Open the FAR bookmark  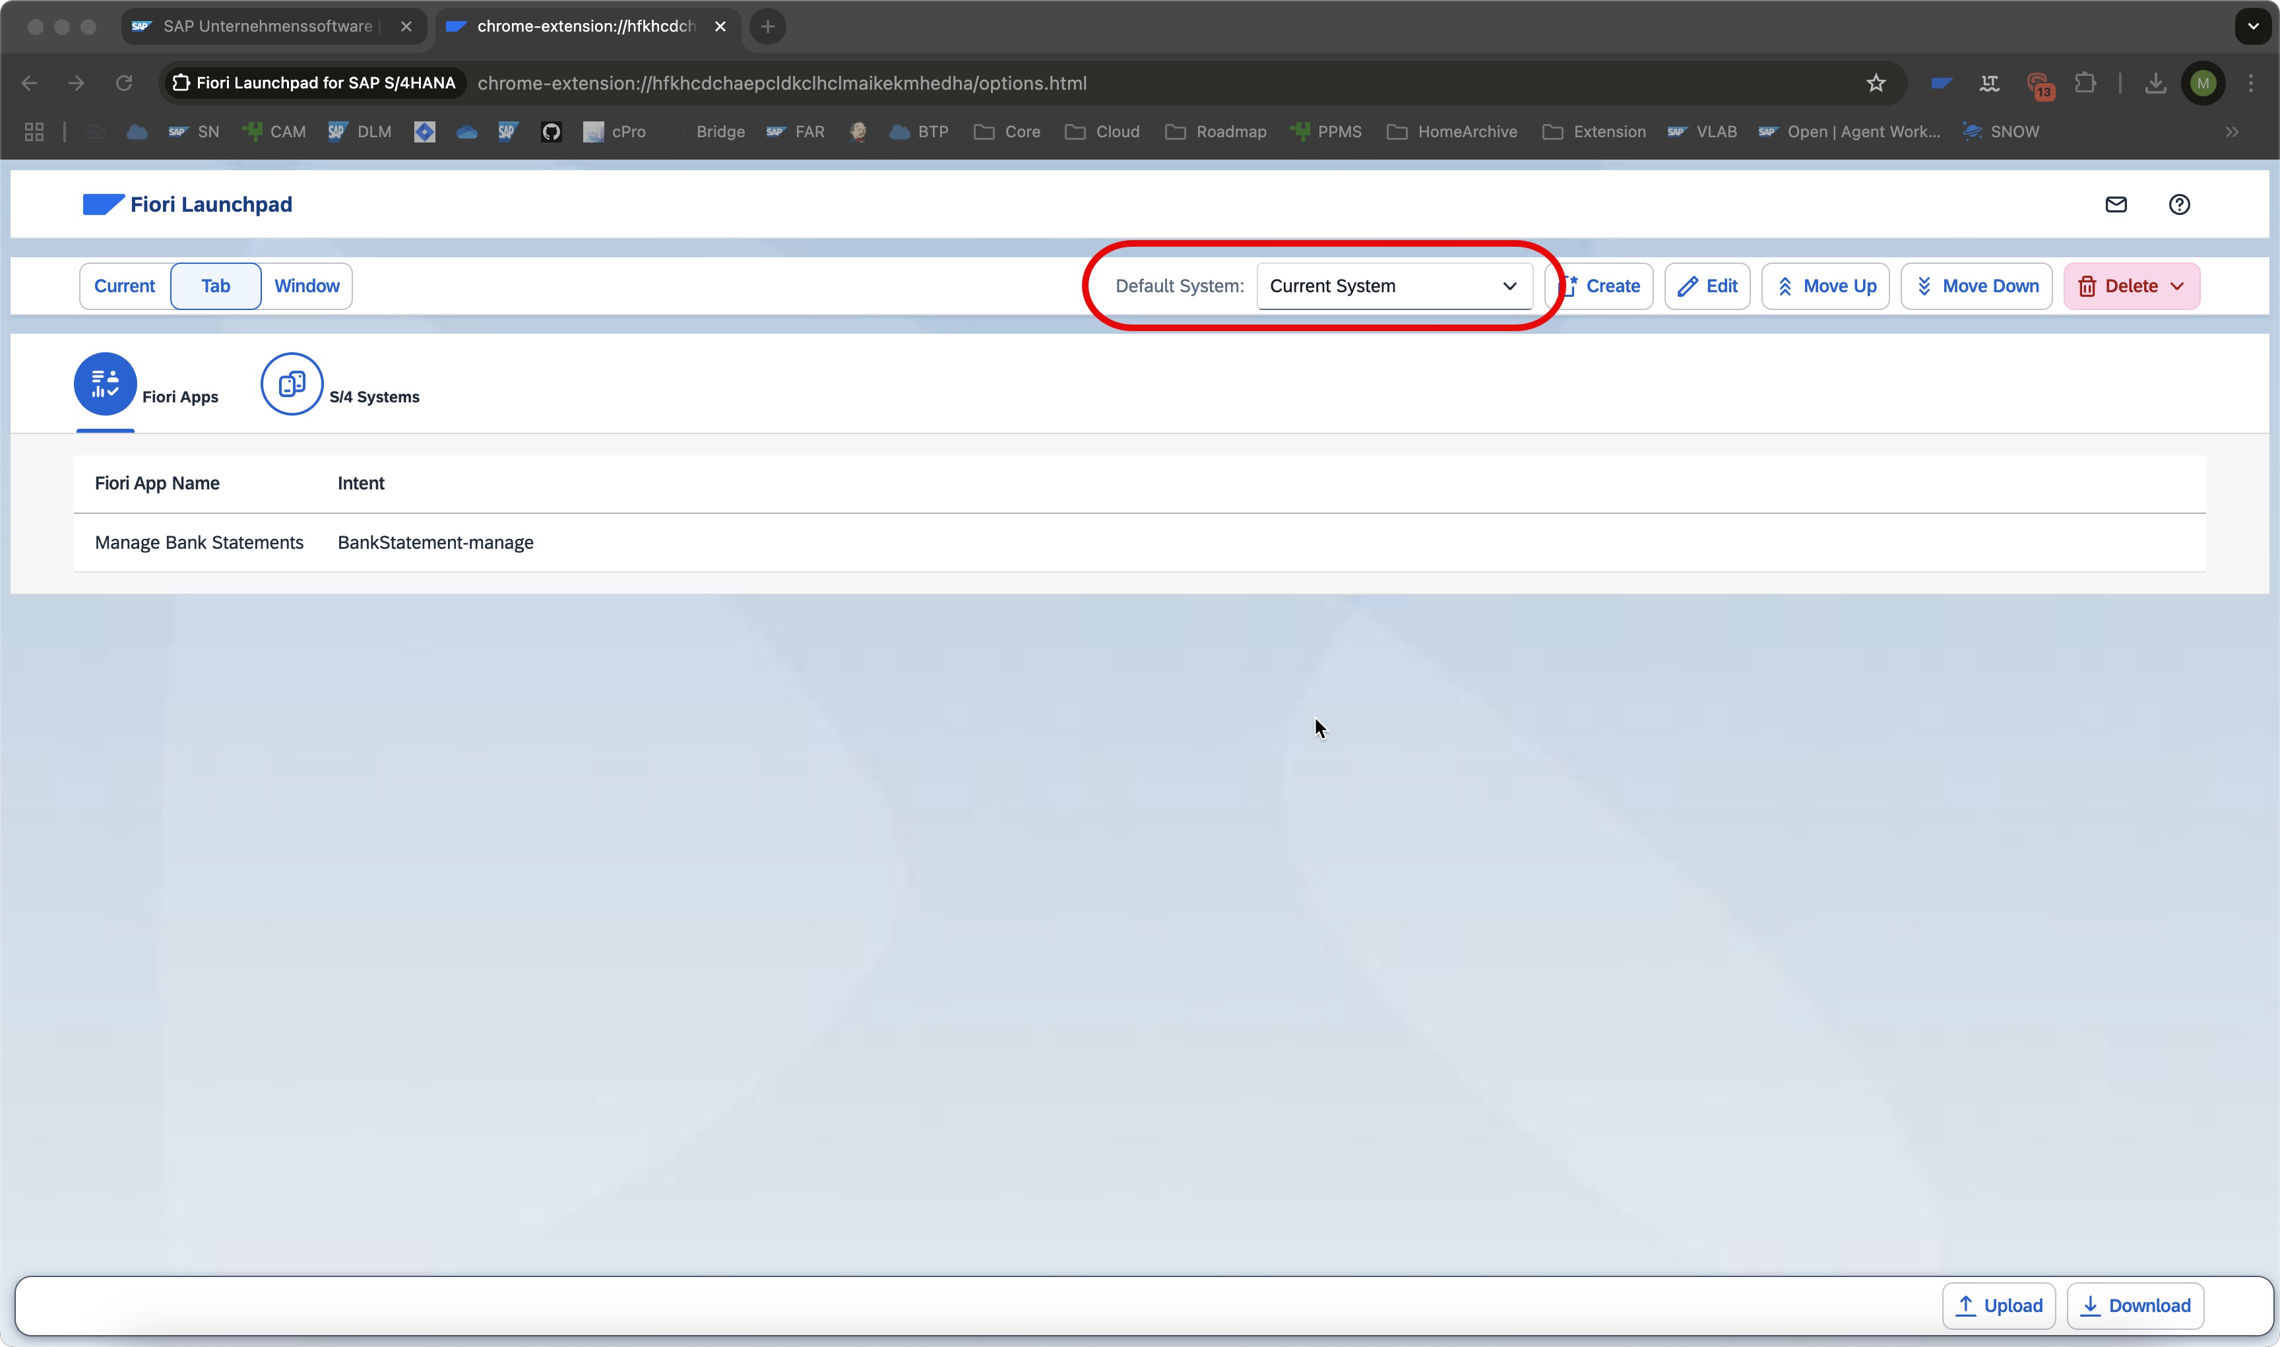coord(795,132)
